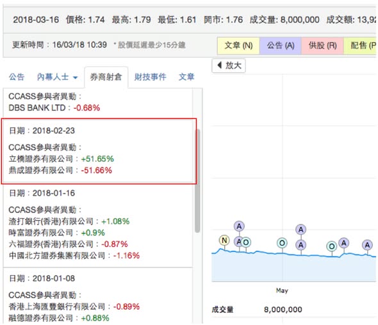Click 渣打銀行(香港)有限公司 +1.08% row
The height and width of the screenshot is (325, 378).
click(x=69, y=221)
